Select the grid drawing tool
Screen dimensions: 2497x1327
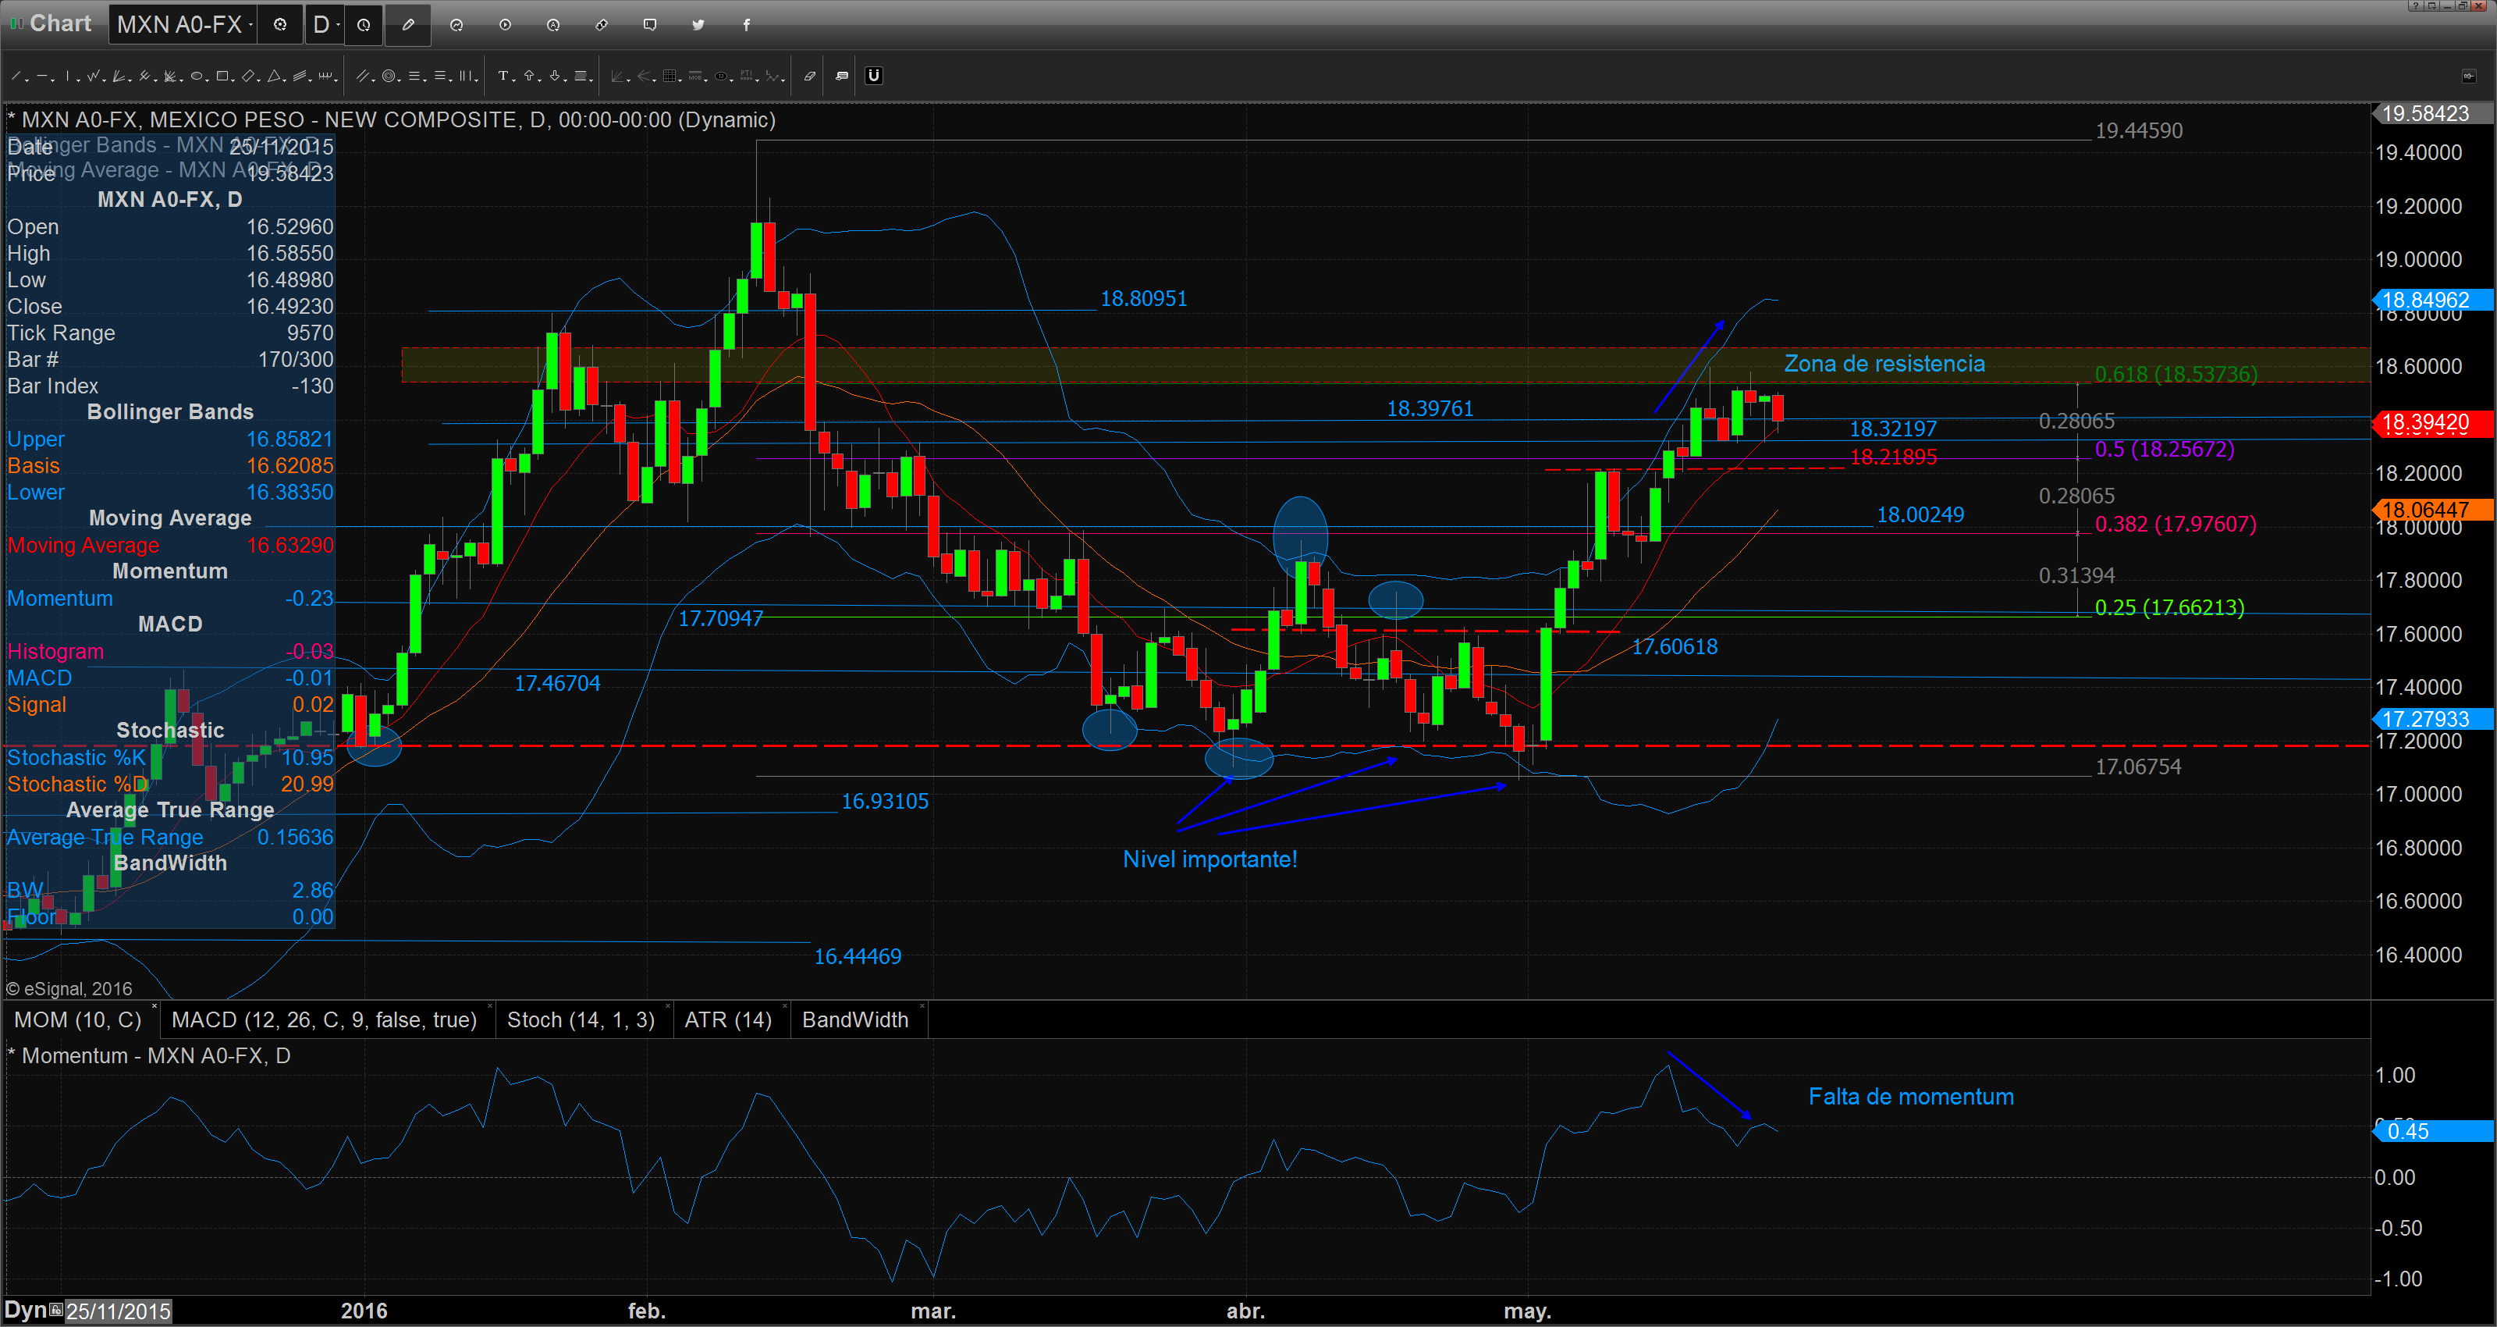point(670,76)
